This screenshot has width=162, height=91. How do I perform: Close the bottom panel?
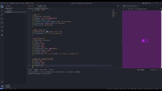(x=161, y=70)
